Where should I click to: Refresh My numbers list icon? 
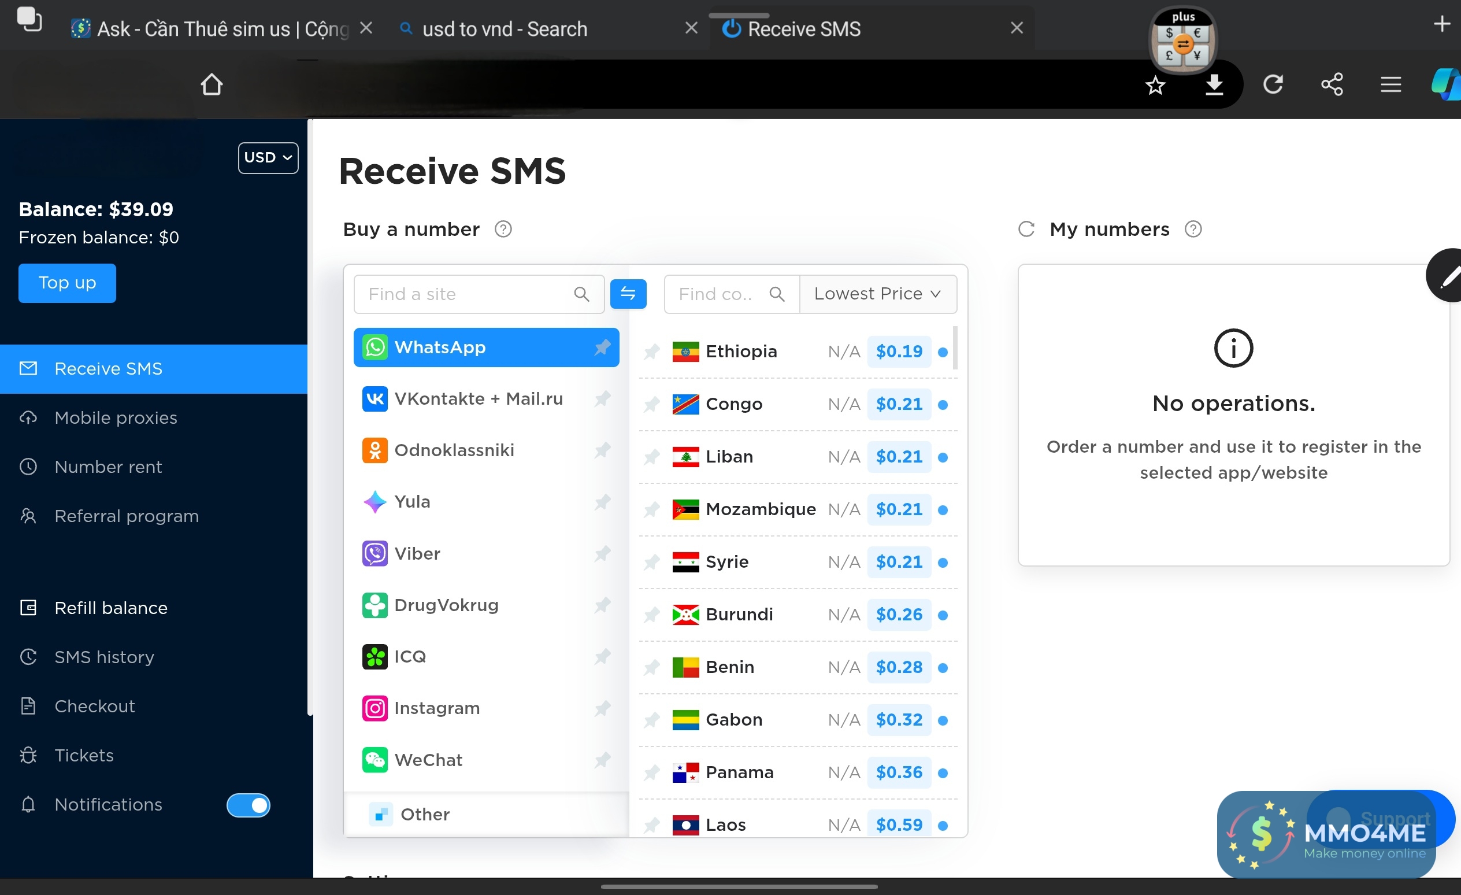1026,229
